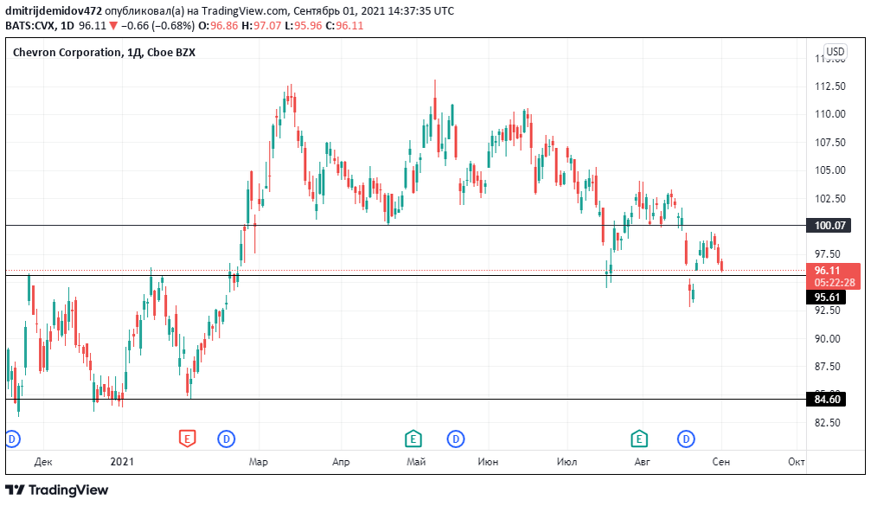Click the high value H:97.07
Image resolution: width=871 pixels, height=506 pixels.
pos(261,26)
